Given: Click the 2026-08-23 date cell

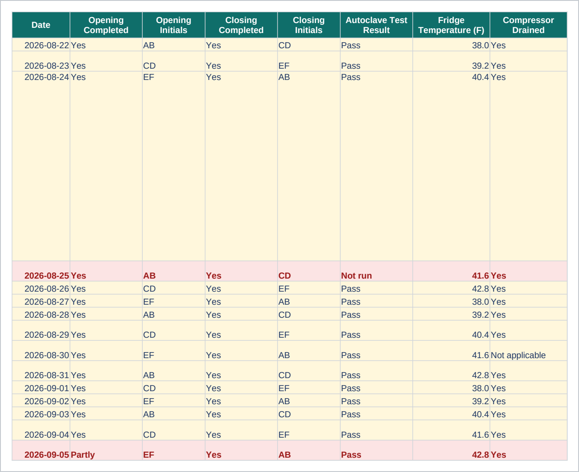Looking at the screenshot, I should [x=41, y=61].
